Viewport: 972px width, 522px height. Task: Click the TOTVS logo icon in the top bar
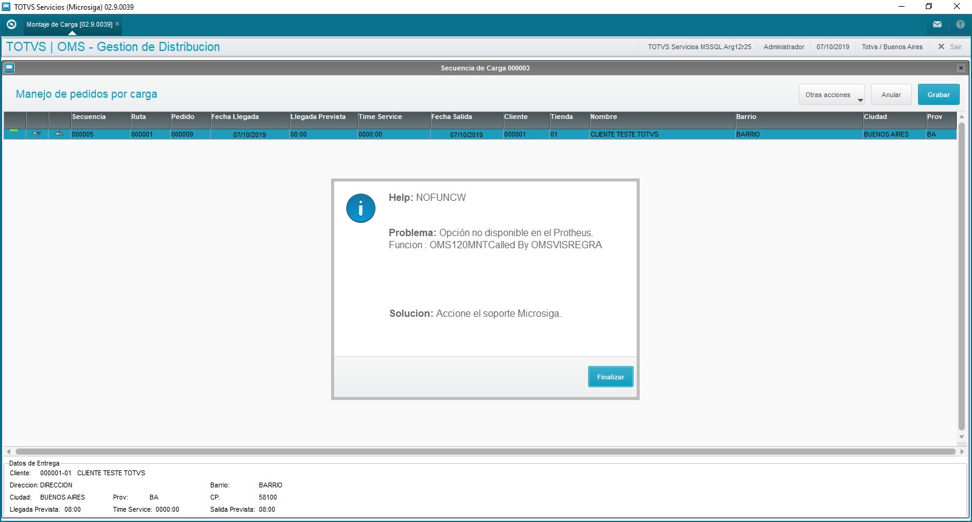pyautogui.click(x=11, y=24)
